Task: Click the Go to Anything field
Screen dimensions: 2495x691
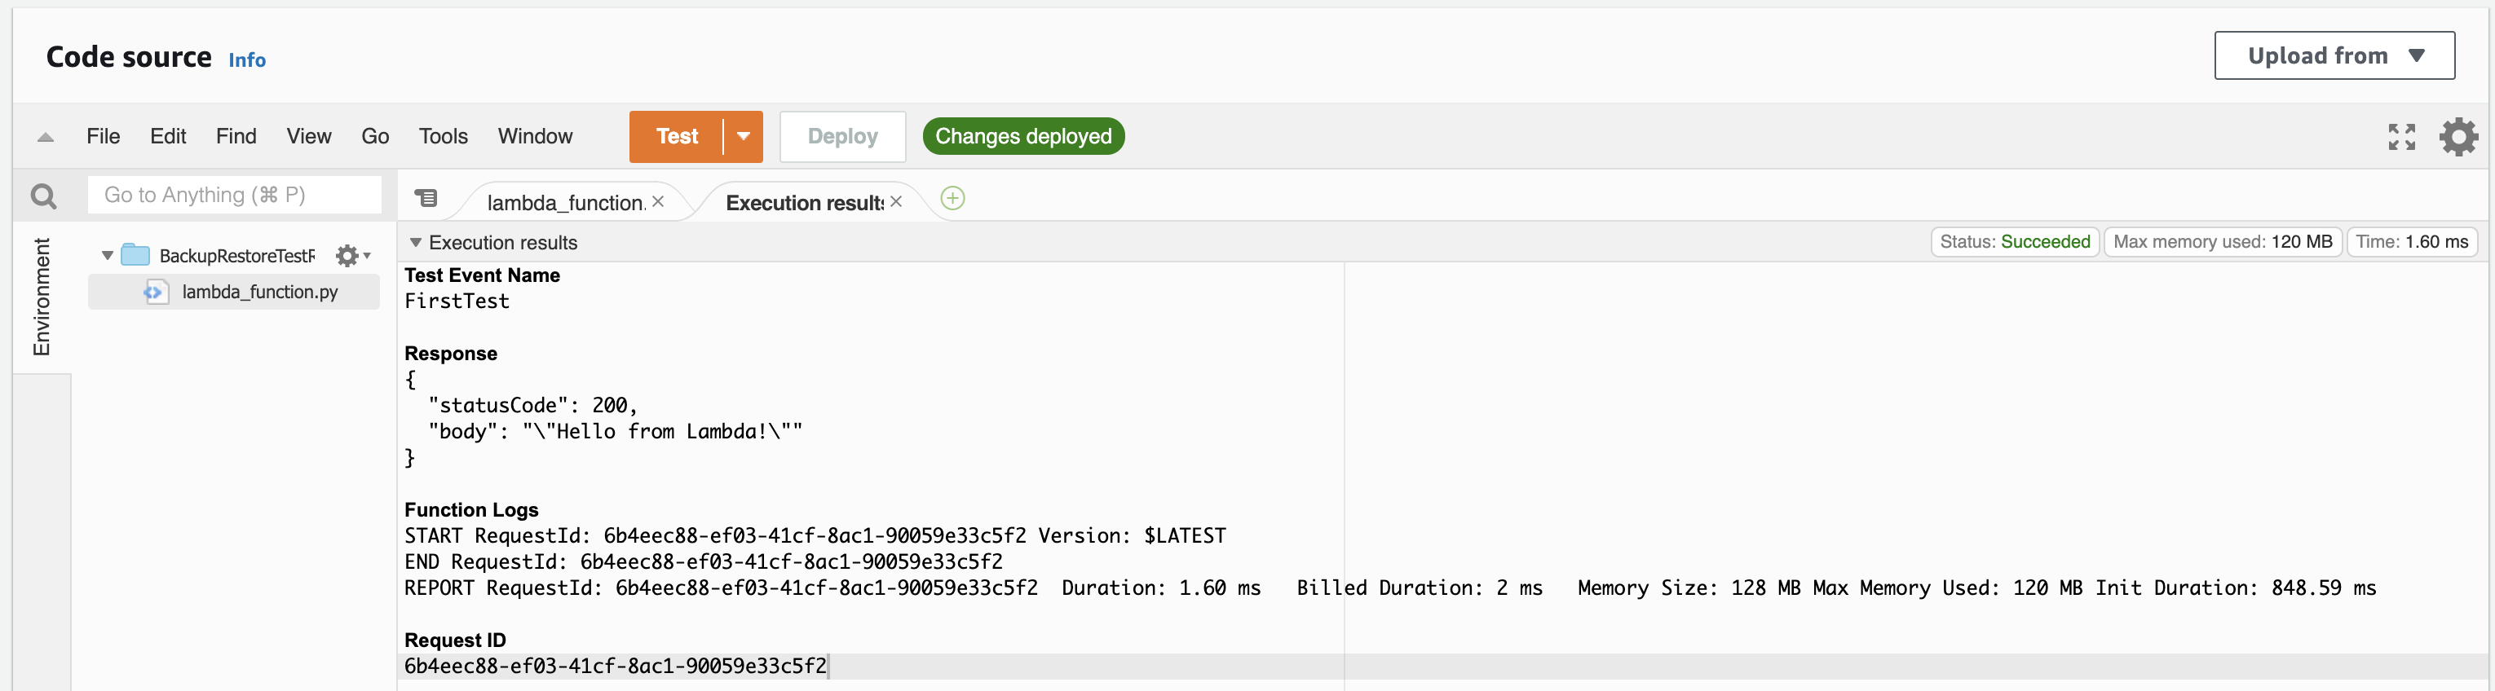Action: pyautogui.click(x=234, y=196)
